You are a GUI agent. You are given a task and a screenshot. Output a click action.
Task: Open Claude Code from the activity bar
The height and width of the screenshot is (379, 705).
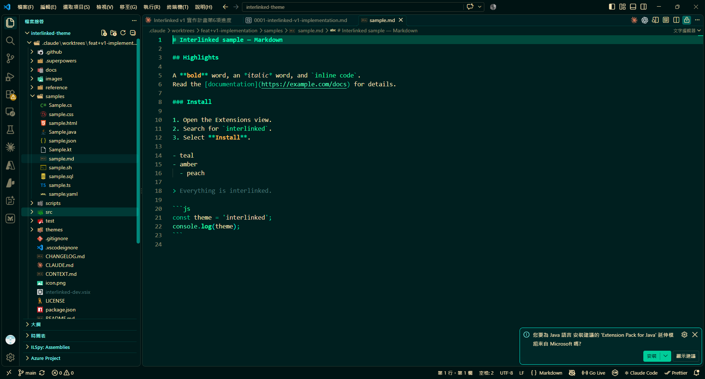pyautogui.click(x=10, y=147)
